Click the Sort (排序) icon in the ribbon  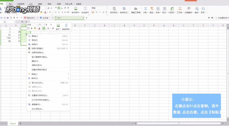158,9
